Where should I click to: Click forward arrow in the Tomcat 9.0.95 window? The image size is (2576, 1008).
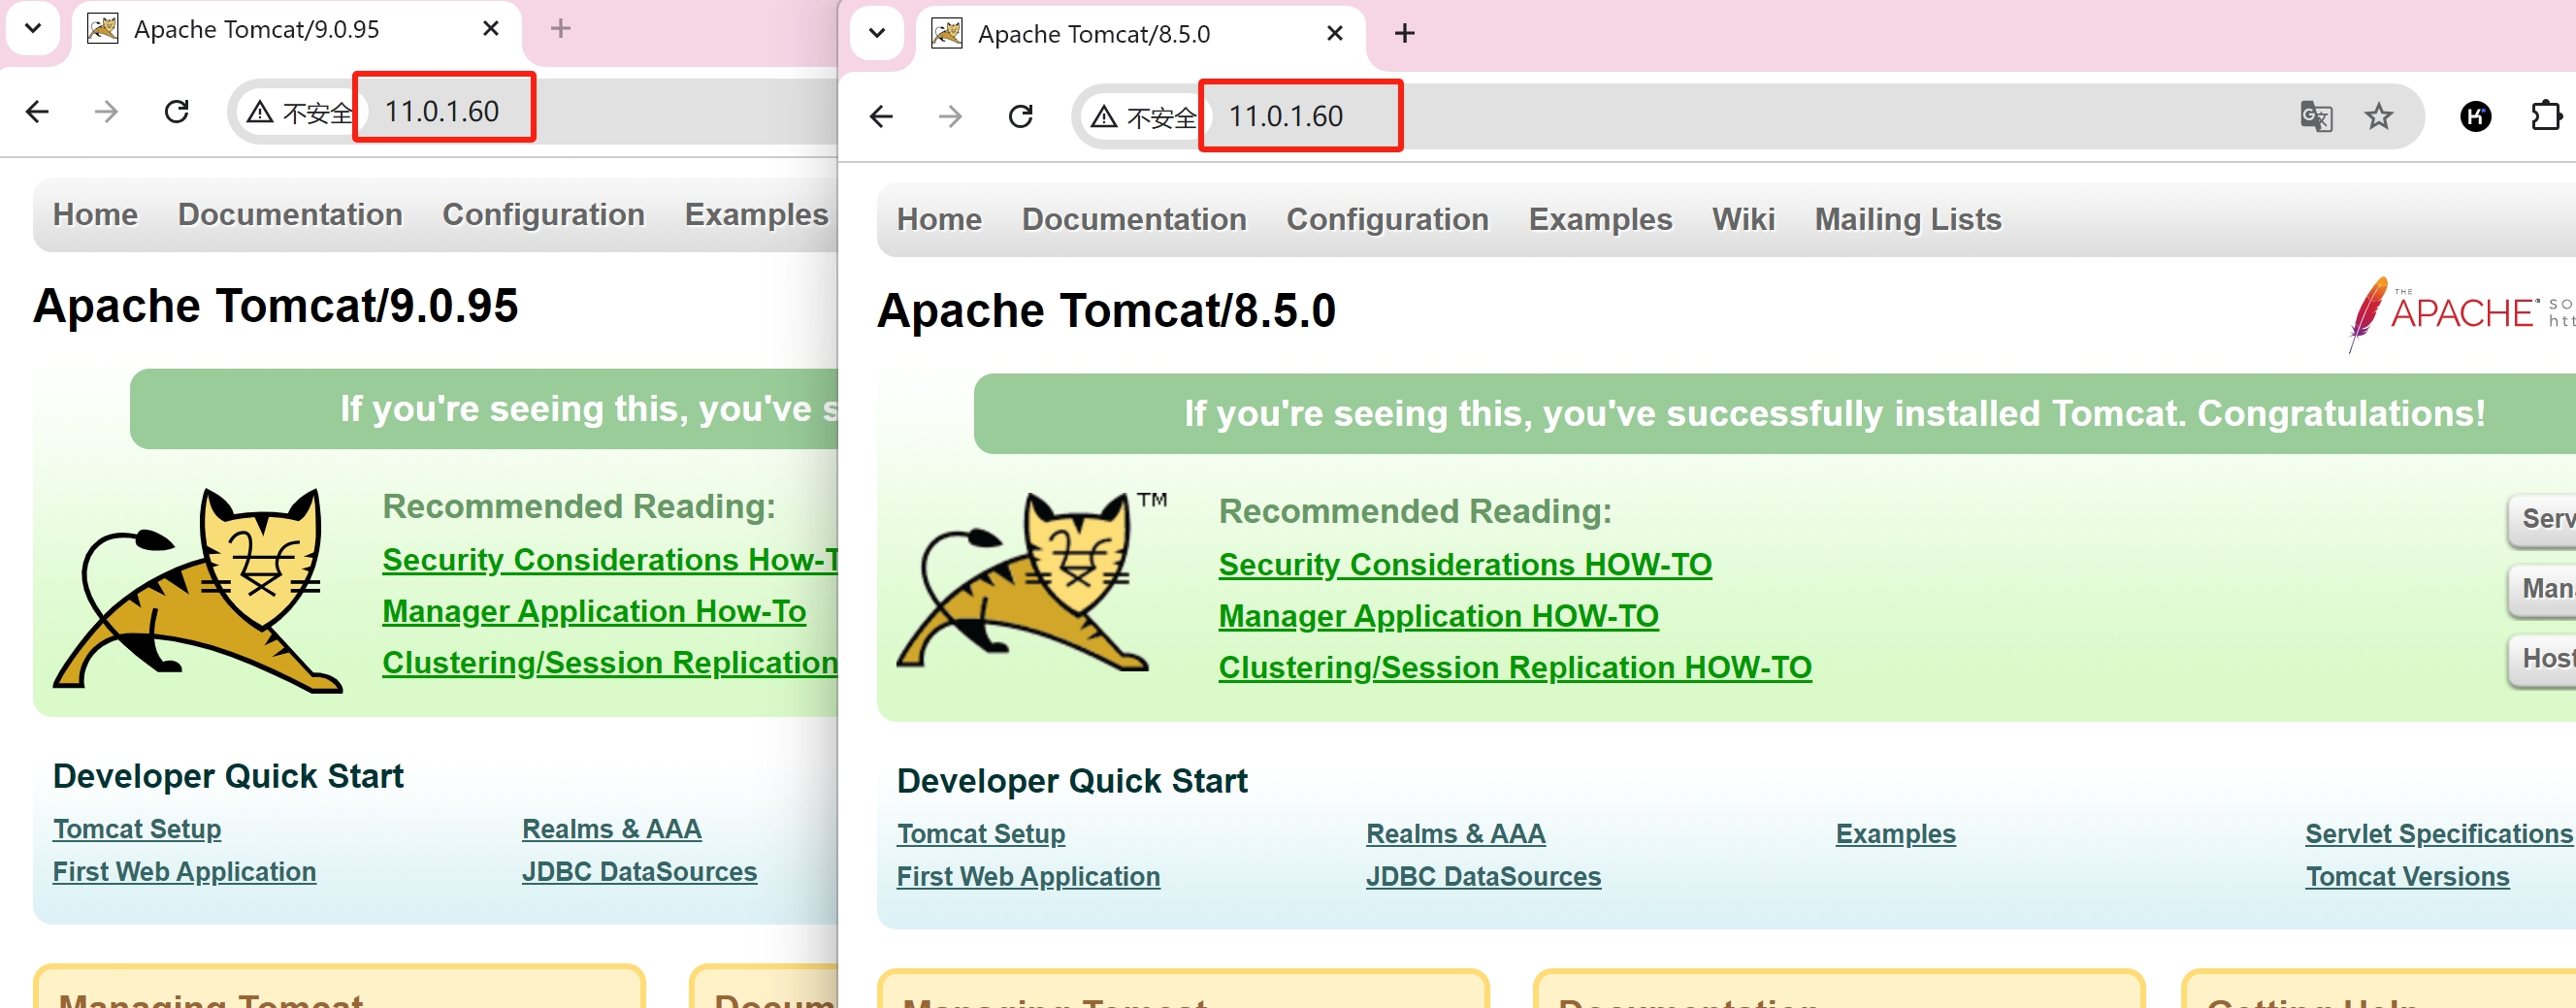coord(106,111)
